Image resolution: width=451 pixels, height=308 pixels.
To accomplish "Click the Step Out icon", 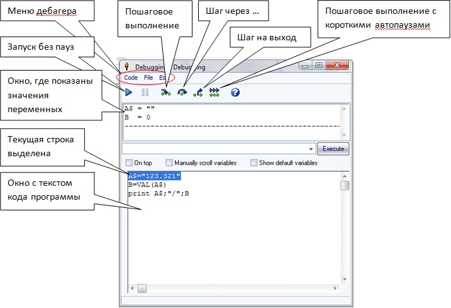I will (x=198, y=93).
